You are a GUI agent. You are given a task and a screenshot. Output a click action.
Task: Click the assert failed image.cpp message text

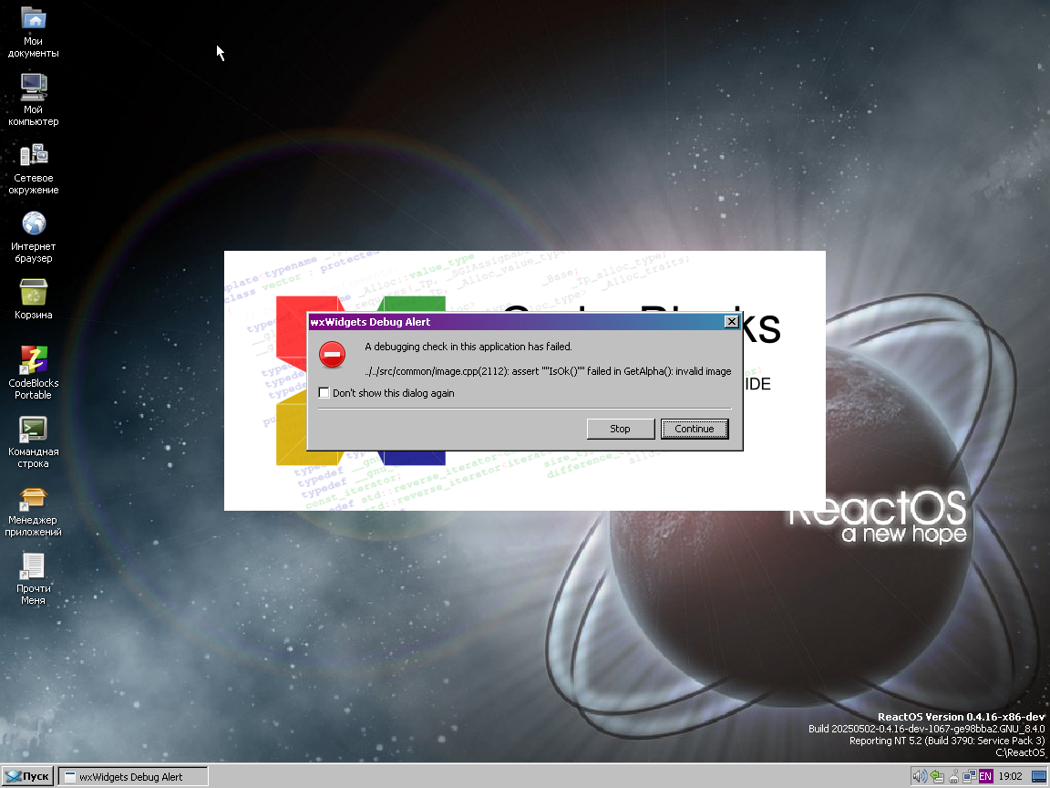(548, 371)
